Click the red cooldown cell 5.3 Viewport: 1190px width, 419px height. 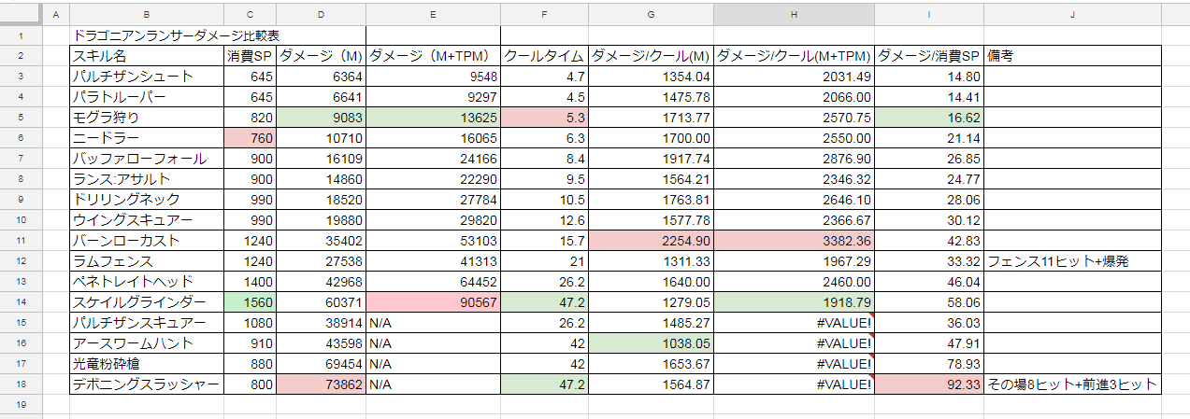tap(545, 118)
